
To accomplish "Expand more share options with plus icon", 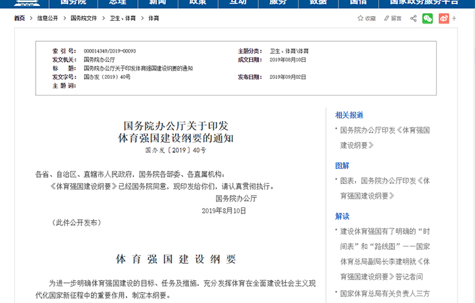I will point(455,18).
